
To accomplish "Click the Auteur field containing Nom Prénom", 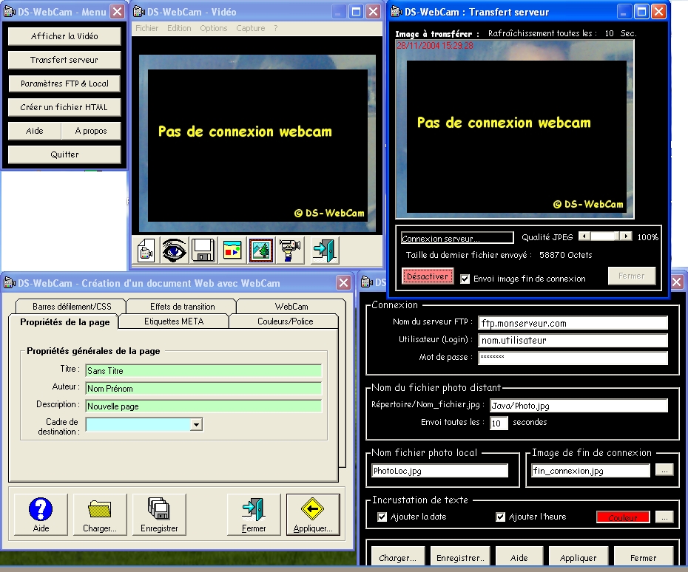I will point(203,389).
